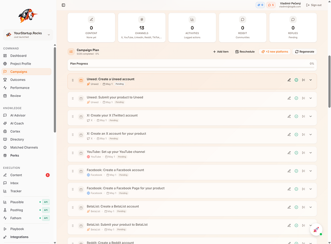Select Campaigns in the sidebar

pos(26,72)
